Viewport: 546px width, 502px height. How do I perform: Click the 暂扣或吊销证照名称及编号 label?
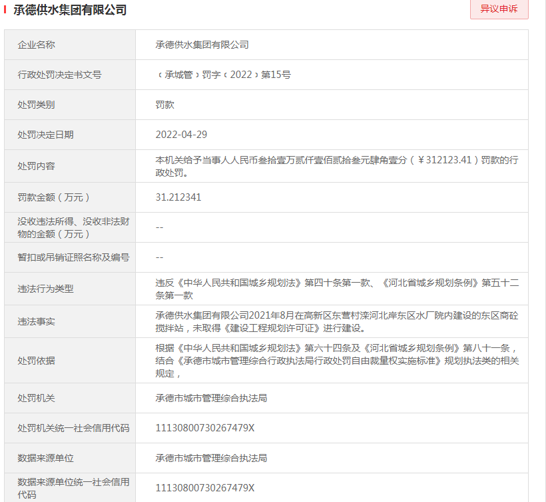pos(73,257)
